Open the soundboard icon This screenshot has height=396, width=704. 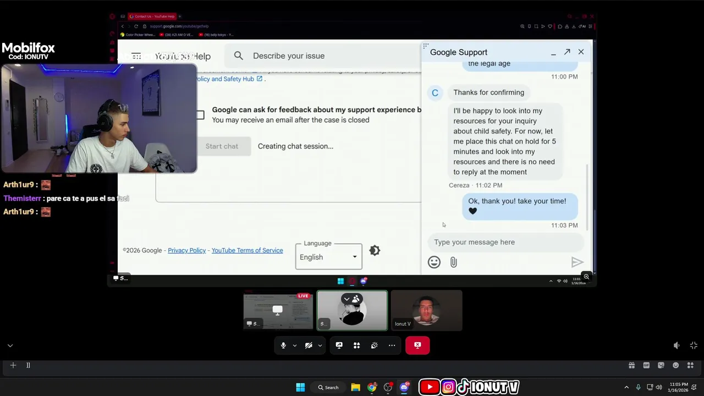click(374, 345)
